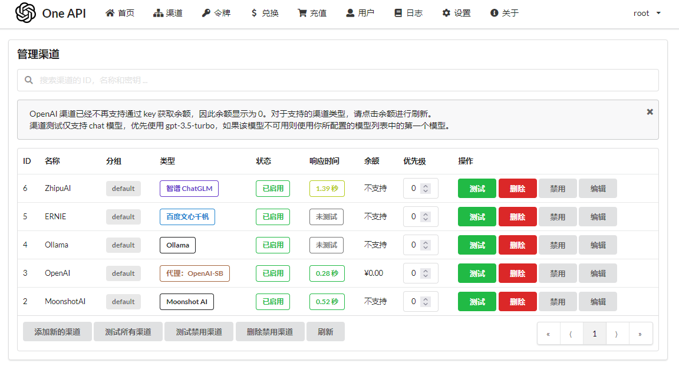
Task: Refresh the ¥0.00 balance for OpenAI
Action: 373,273
